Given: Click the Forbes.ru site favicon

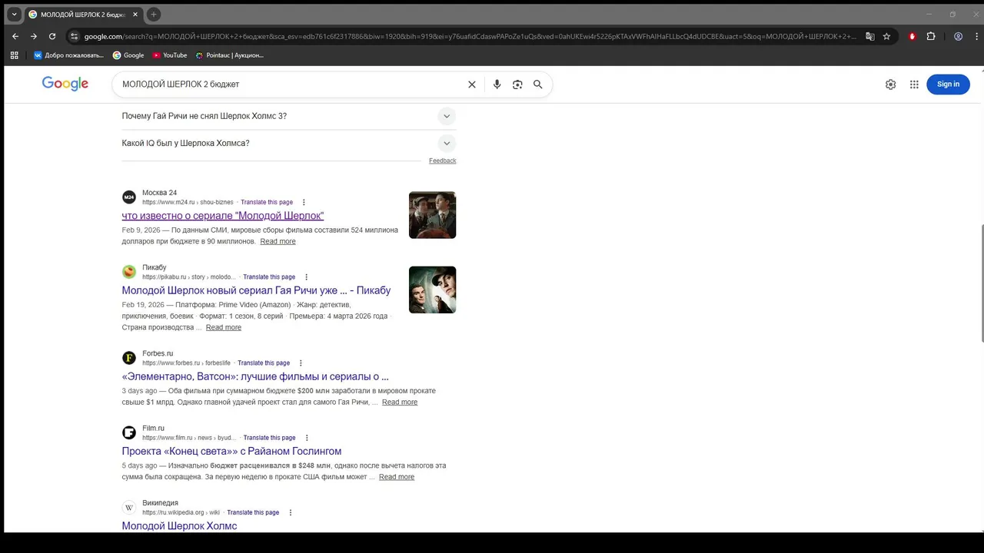Looking at the screenshot, I should (129, 358).
